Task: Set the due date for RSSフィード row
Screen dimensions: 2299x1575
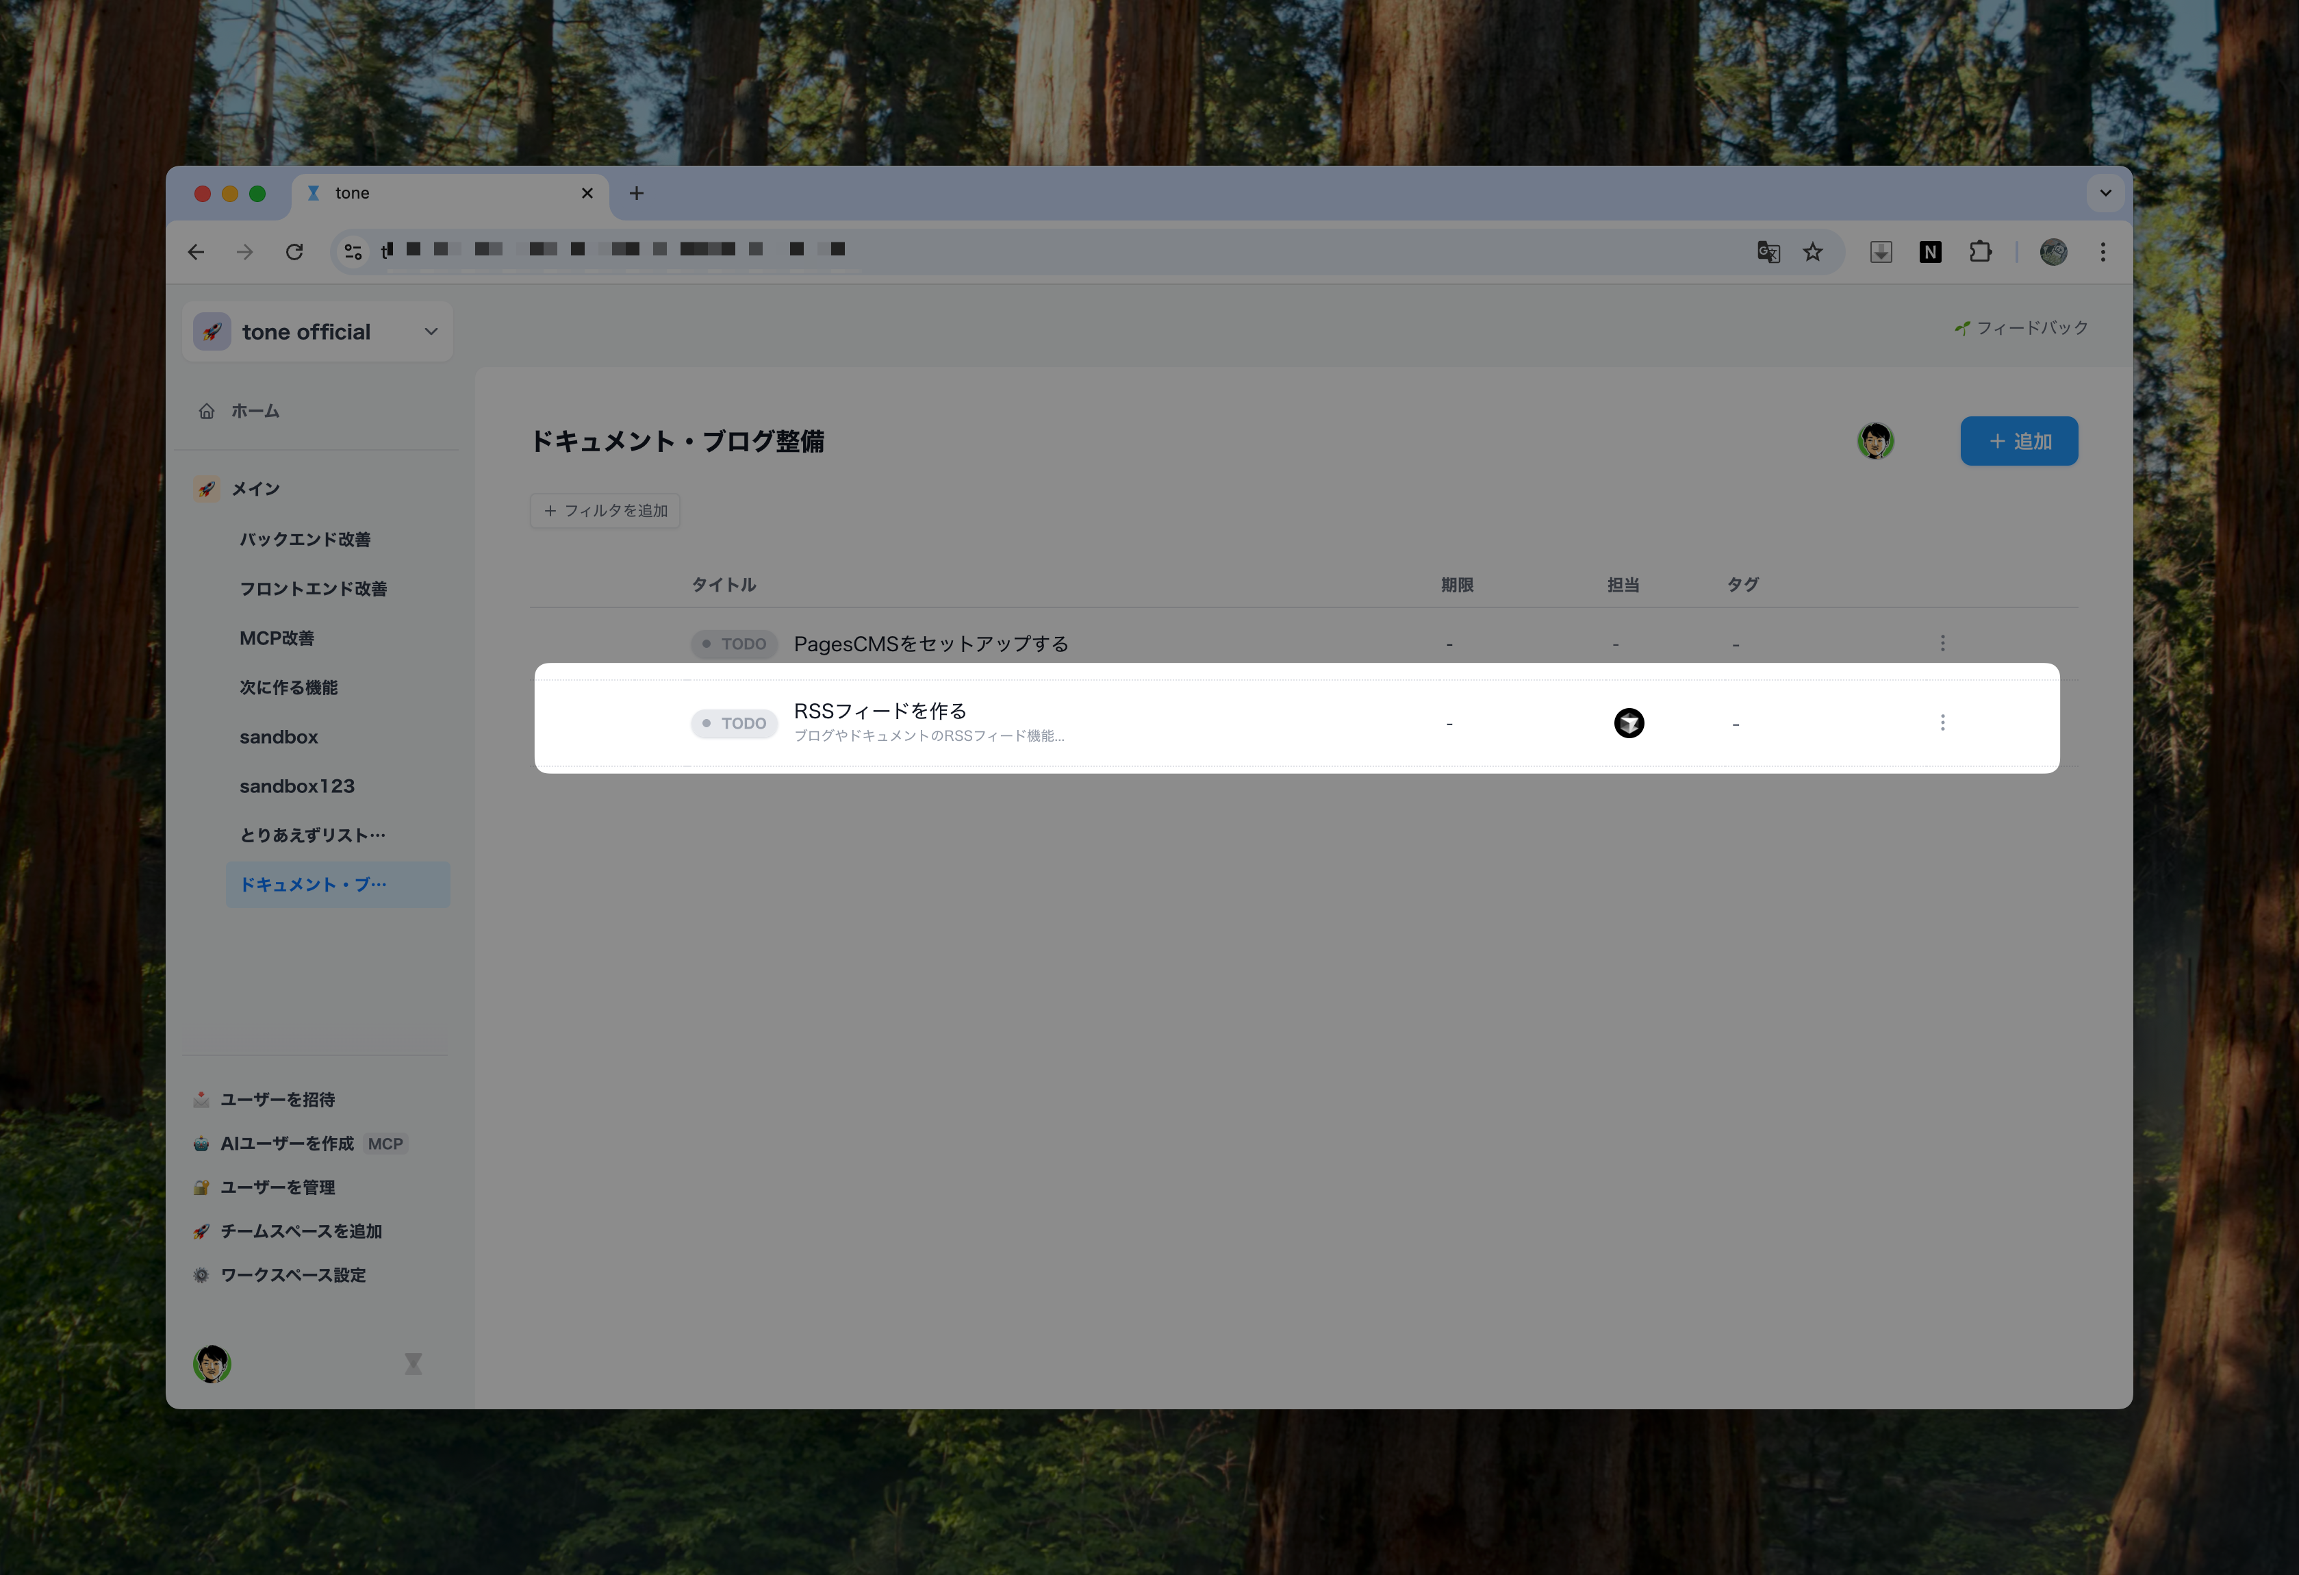Action: [x=1449, y=724]
